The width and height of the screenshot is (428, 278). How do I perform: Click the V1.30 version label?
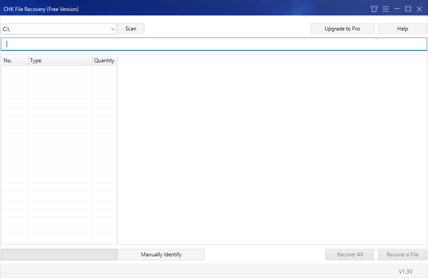pyautogui.click(x=405, y=272)
